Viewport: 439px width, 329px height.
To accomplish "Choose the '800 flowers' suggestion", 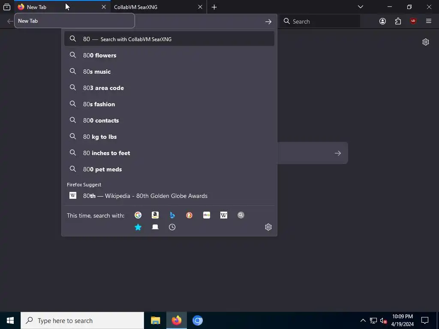I will (x=169, y=55).
